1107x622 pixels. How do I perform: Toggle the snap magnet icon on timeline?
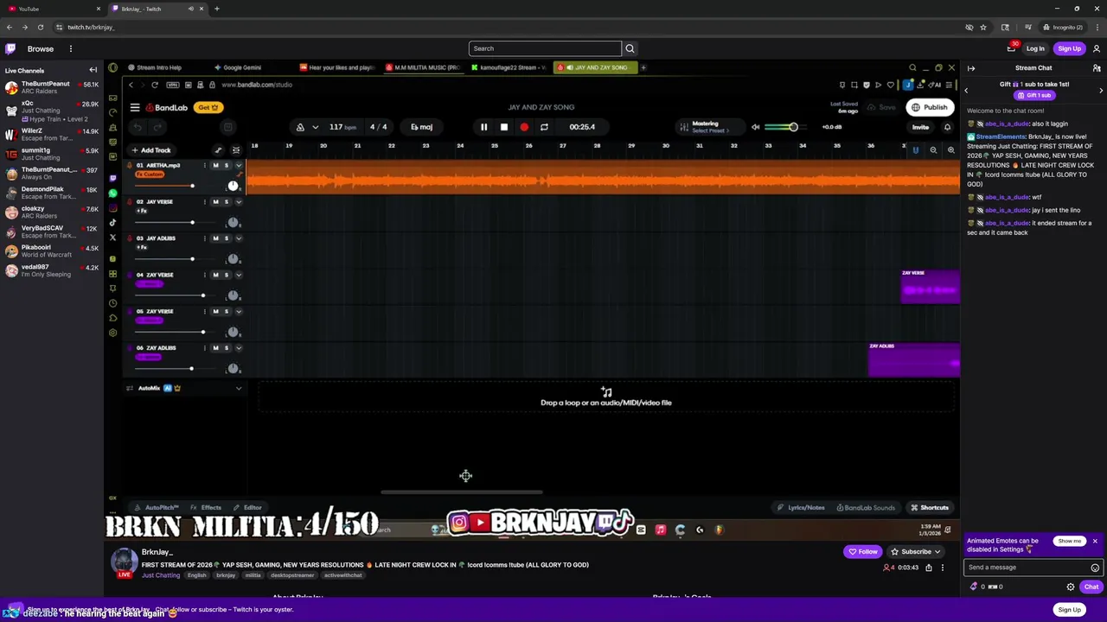click(915, 150)
